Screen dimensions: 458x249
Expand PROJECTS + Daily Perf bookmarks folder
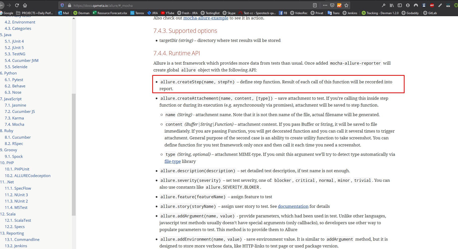pos(35,13)
